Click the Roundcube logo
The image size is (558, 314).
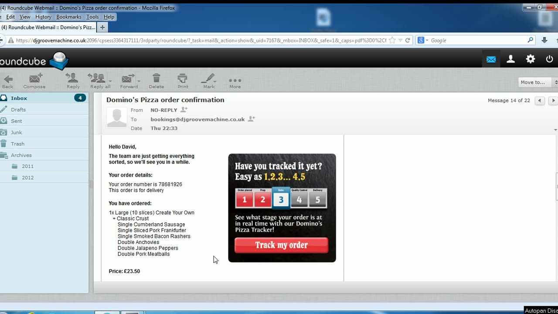(34, 61)
